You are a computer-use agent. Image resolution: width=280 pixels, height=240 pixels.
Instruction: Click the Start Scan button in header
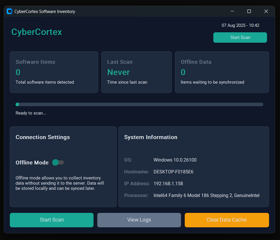[240, 37]
